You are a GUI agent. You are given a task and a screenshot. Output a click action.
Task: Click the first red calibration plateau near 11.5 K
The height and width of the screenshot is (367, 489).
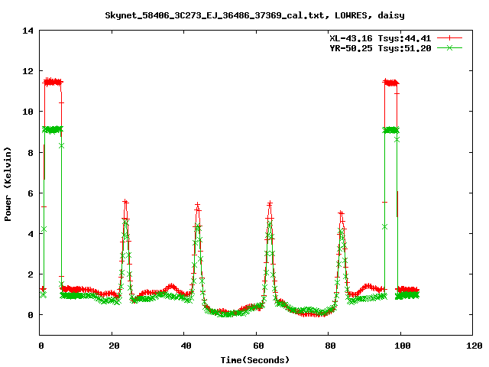tap(53, 82)
